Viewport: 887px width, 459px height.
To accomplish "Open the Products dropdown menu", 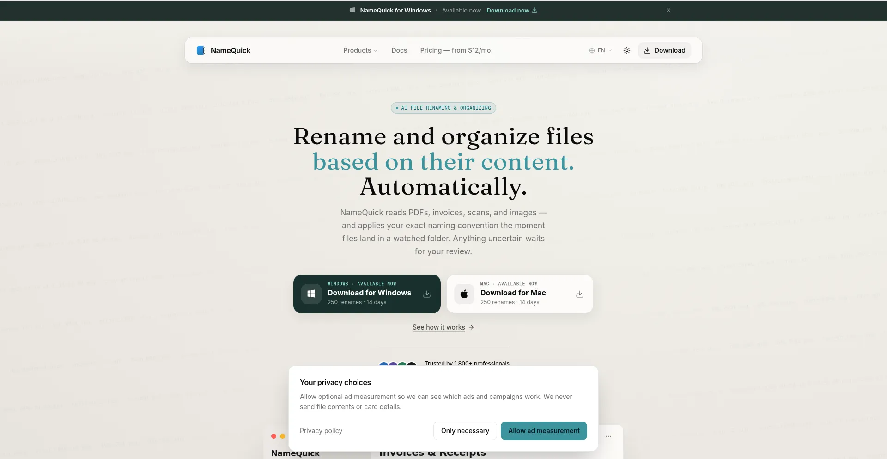I will point(360,50).
